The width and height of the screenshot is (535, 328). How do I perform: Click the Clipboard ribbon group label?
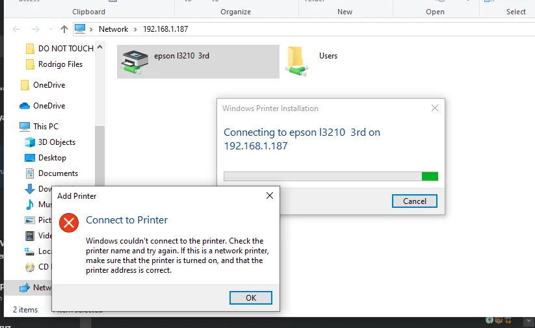coord(88,12)
